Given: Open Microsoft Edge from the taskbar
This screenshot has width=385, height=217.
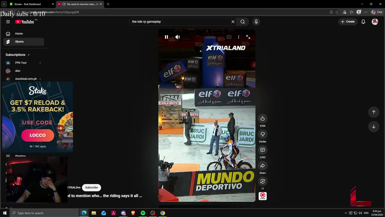Looking at the screenshot, I should 84,213.
